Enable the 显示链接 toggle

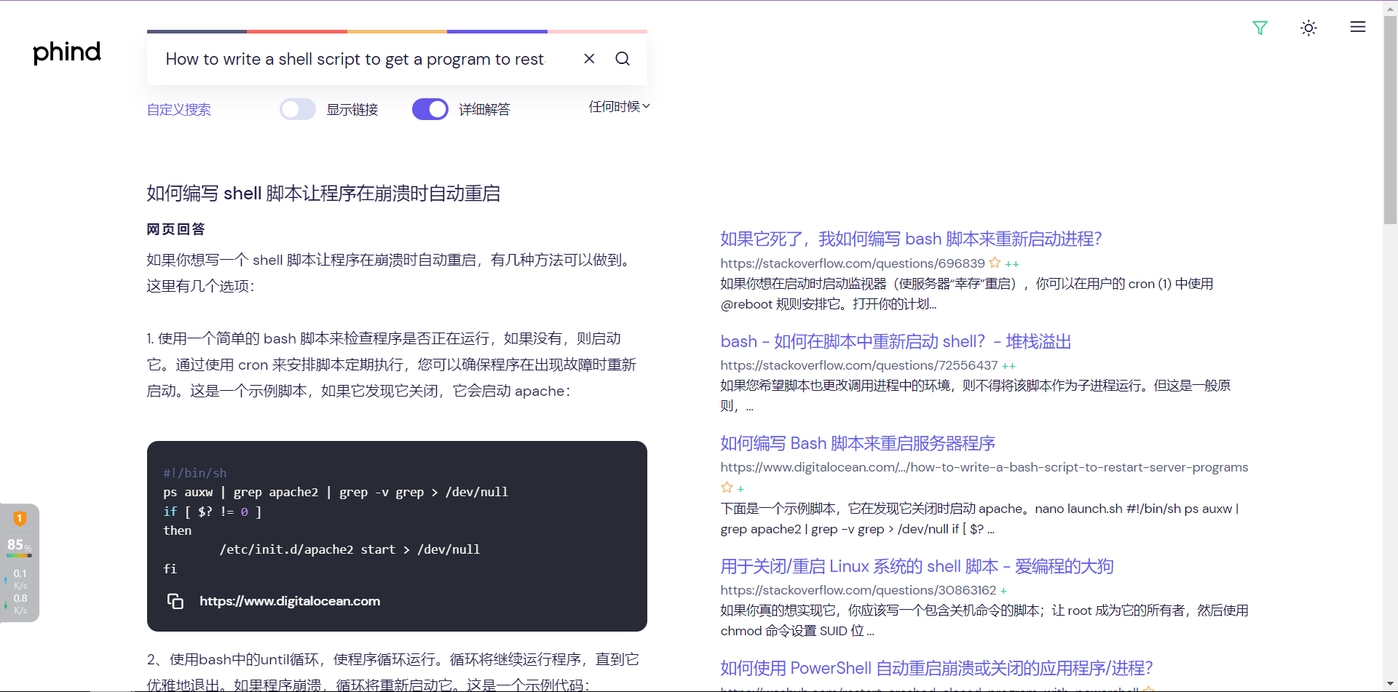coord(298,109)
